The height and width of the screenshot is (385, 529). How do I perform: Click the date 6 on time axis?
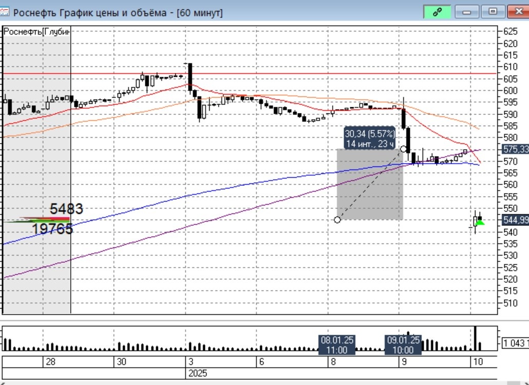click(261, 362)
